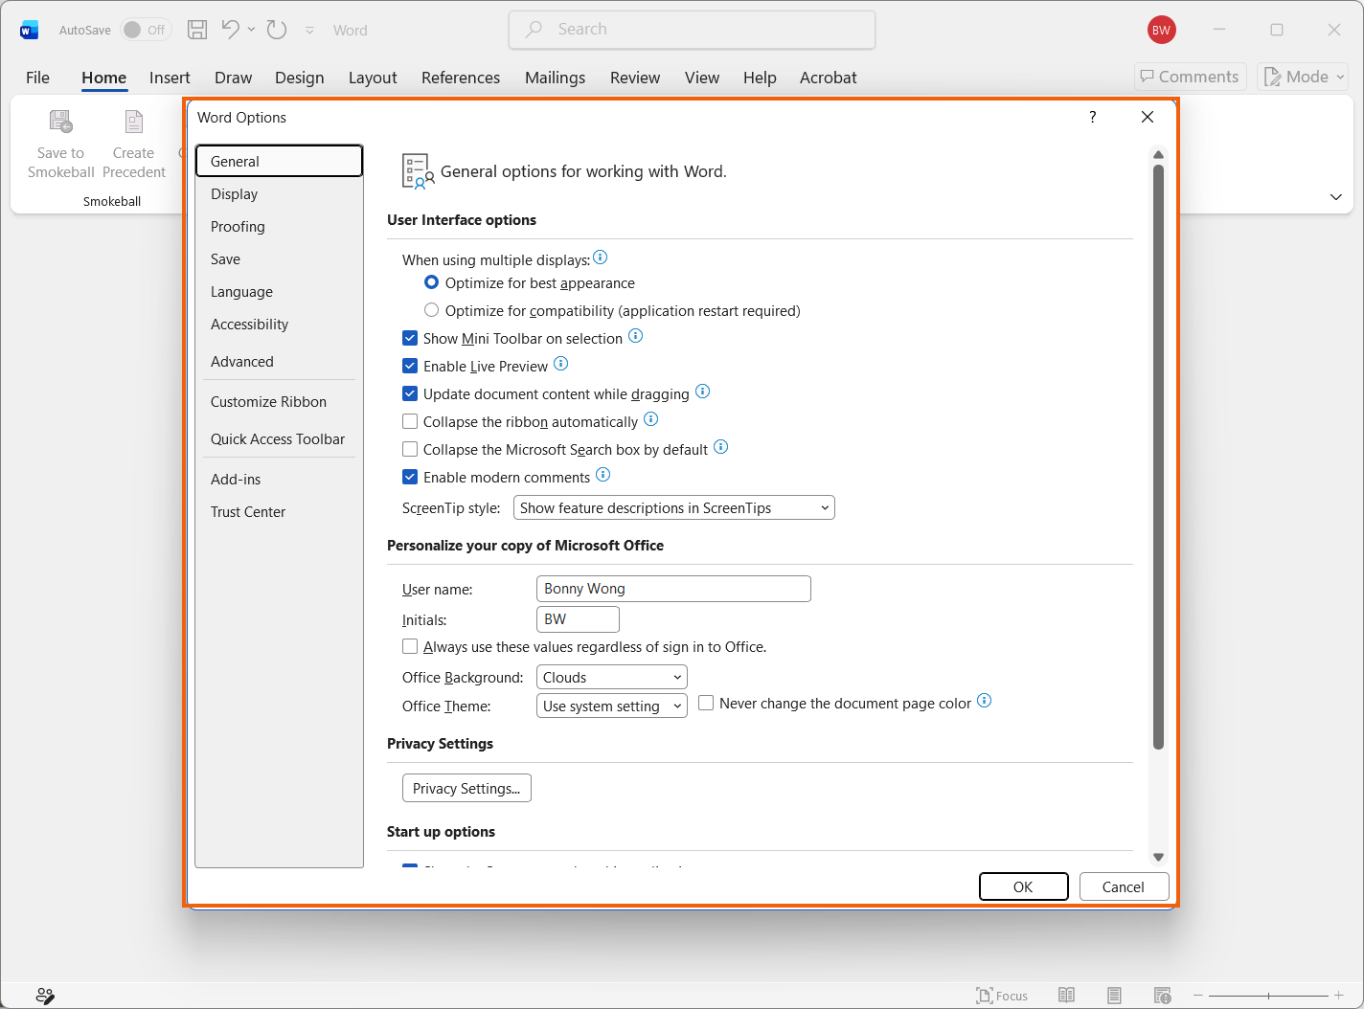1364x1009 pixels.
Task: Uncheck Update document content while dragging
Action: (410, 393)
